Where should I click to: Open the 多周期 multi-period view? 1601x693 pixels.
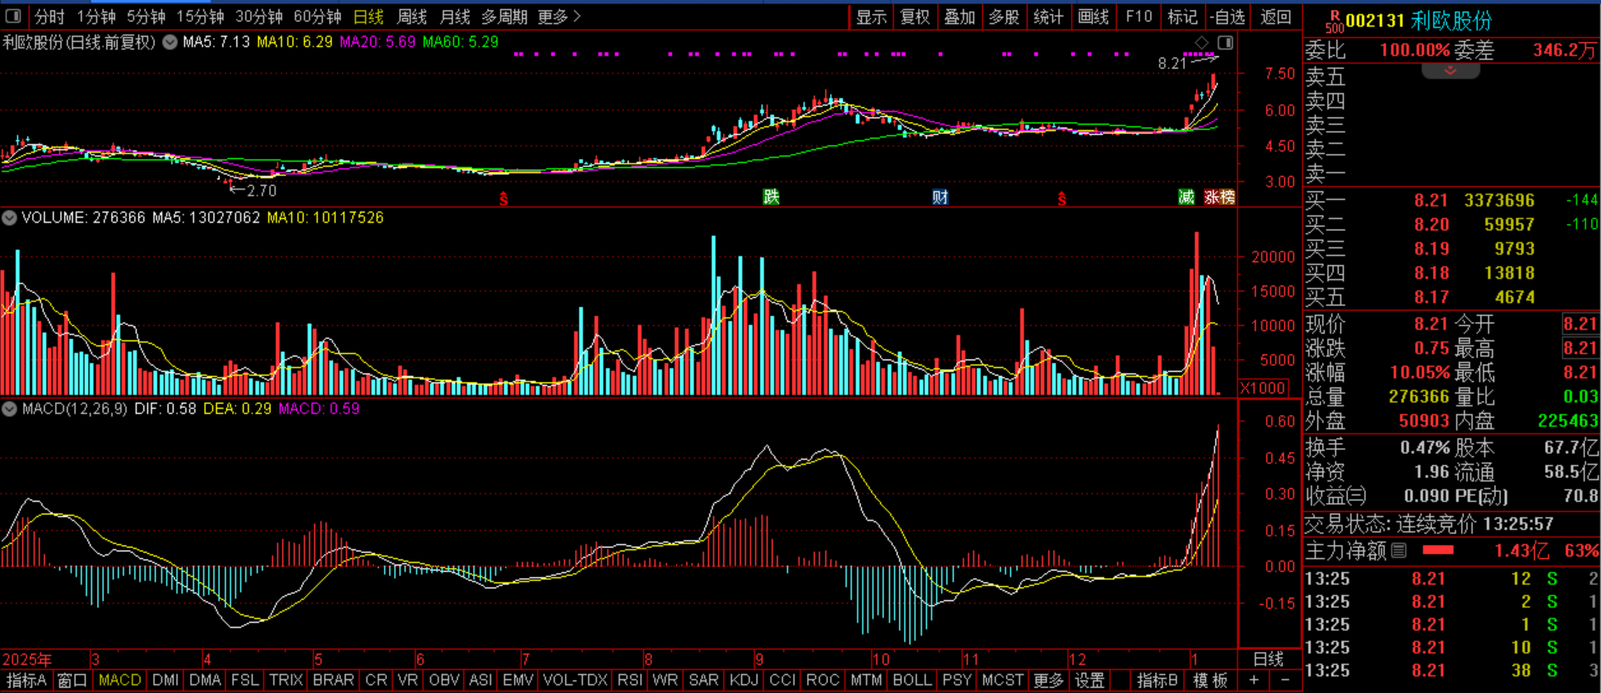click(505, 16)
